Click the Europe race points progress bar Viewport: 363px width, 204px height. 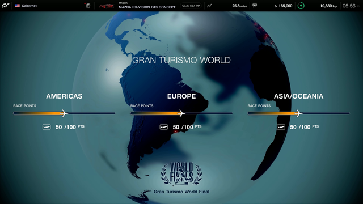coord(181,113)
